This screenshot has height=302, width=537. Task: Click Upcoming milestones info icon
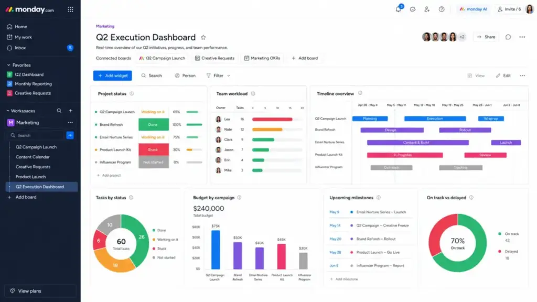(x=379, y=198)
